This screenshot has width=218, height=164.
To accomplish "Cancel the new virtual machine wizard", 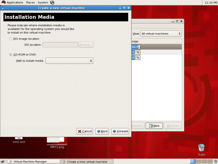I will click(84, 131).
